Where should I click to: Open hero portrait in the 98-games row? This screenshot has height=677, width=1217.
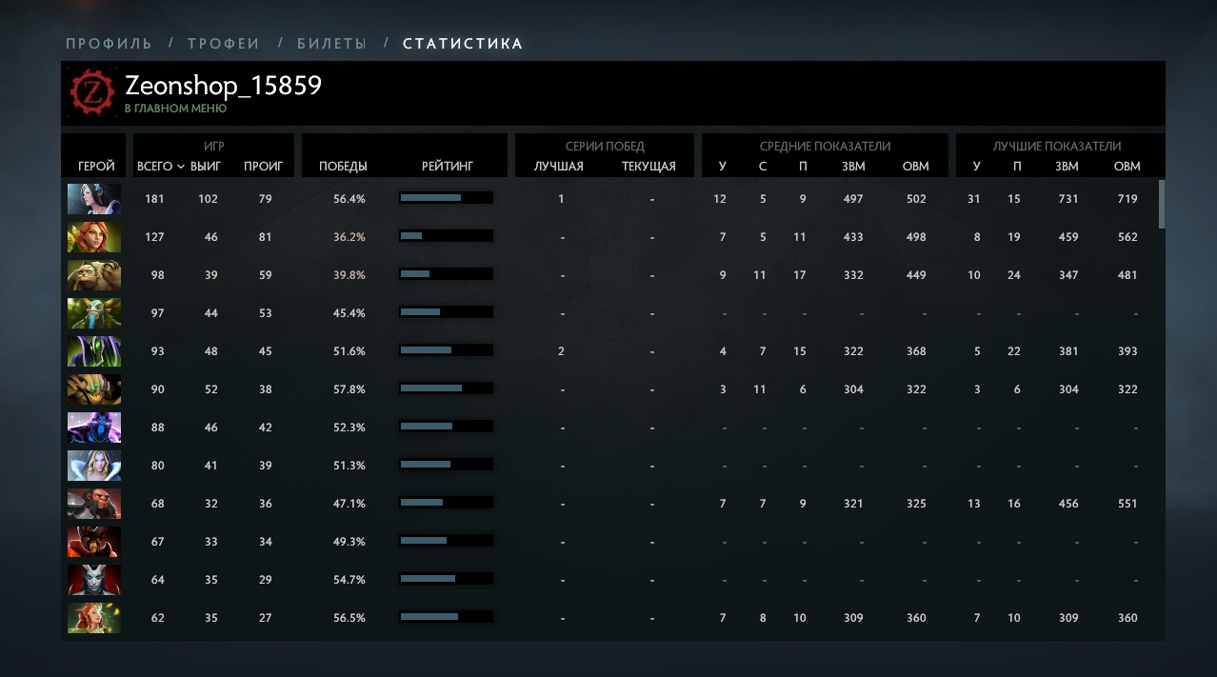[x=94, y=275]
